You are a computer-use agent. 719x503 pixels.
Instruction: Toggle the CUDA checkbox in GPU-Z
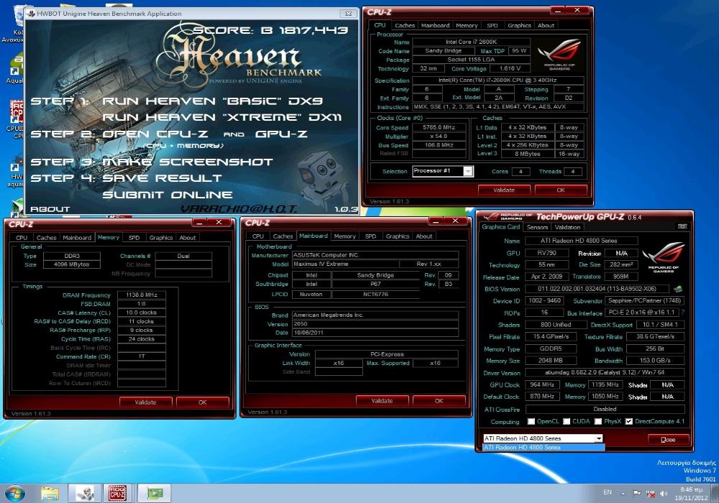pyautogui.click(x=567, y=422)
